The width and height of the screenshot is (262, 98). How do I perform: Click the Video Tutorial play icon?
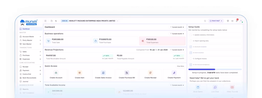(x=232, y=87)
